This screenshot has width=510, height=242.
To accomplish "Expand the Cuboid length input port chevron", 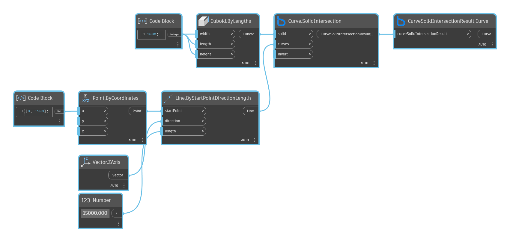I will (x=232, y=44).
